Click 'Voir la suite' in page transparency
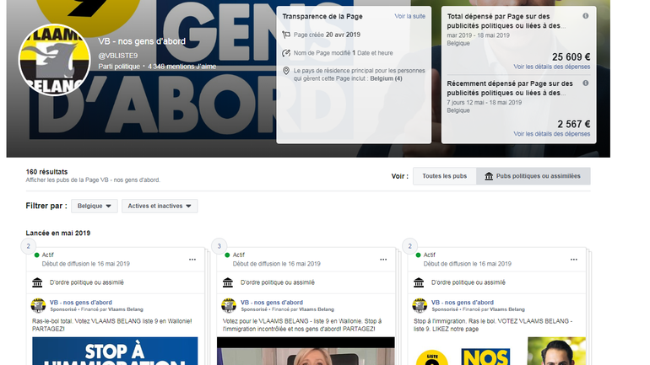Viewport: 650px width, 365px height. pos(410,16)
